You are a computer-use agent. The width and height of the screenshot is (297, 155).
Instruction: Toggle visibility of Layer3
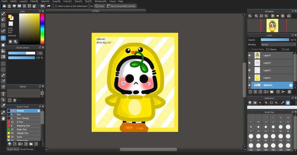(x=249, y=70)
